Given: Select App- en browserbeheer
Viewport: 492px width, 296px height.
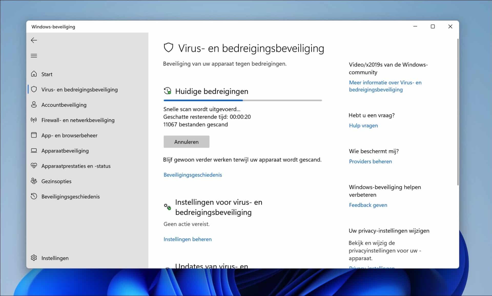Looking at the screenshot, I should point(69,135).
